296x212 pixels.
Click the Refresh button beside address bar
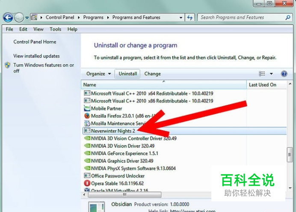[x=190, y=18]
